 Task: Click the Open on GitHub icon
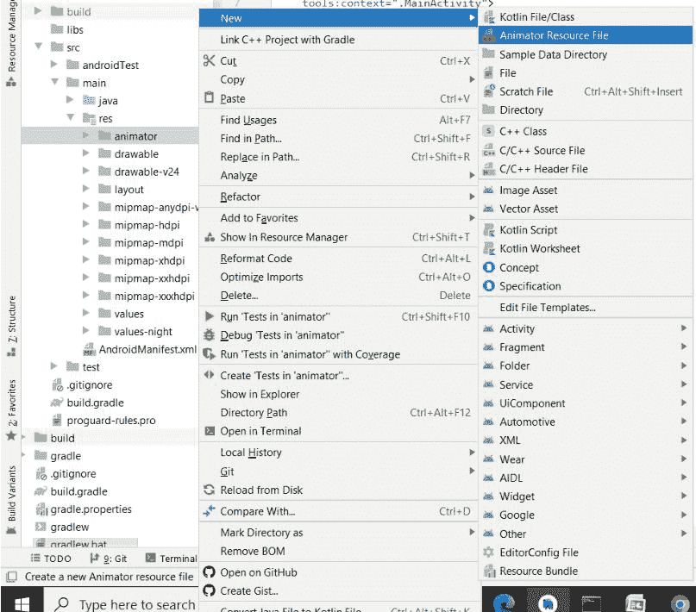coord(208,572)
